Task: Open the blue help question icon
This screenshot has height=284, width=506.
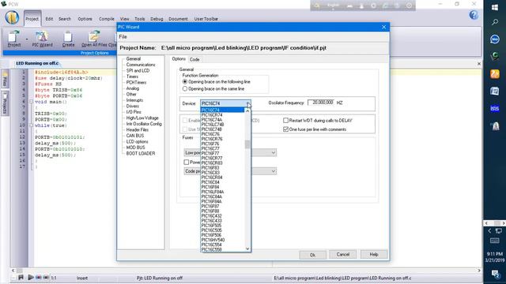Action: (474, 15)
